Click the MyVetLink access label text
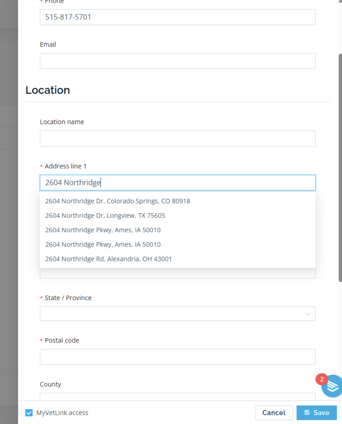 click(62, 413)
